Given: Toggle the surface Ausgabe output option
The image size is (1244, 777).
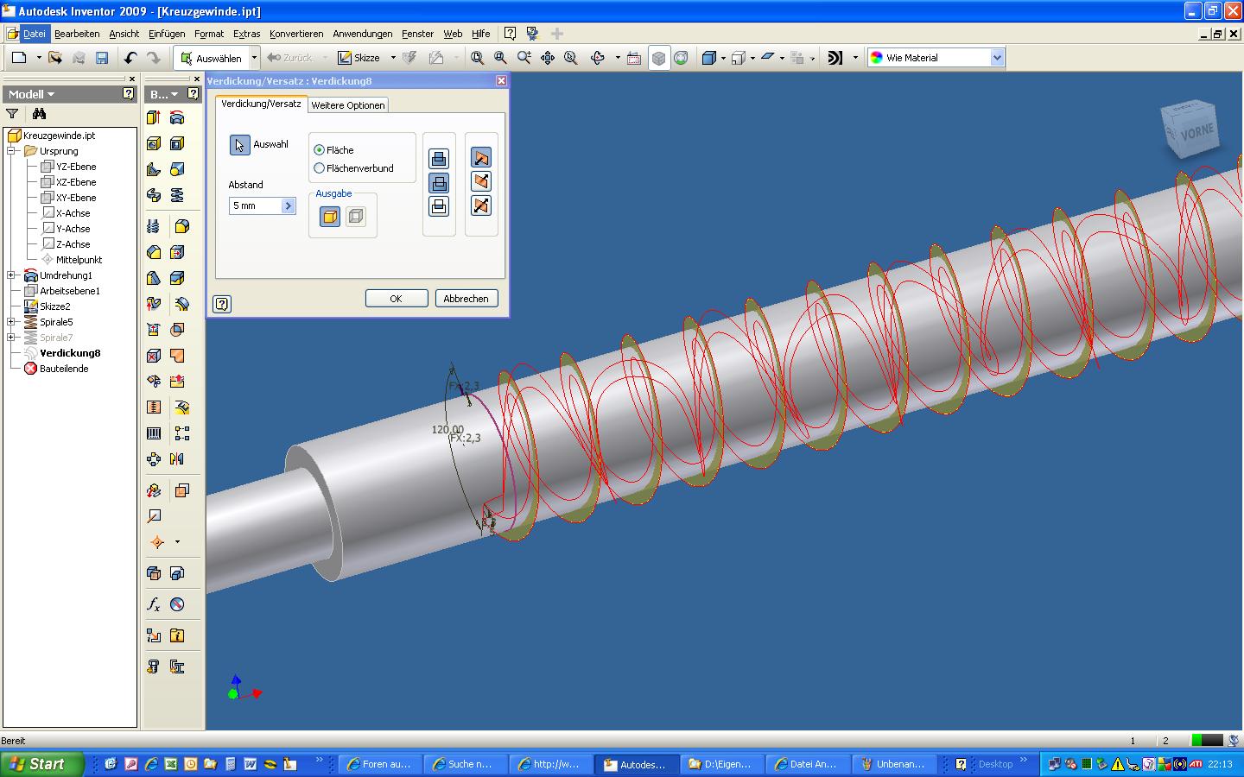Looking at the screenshot, I should tap(355, 217).
